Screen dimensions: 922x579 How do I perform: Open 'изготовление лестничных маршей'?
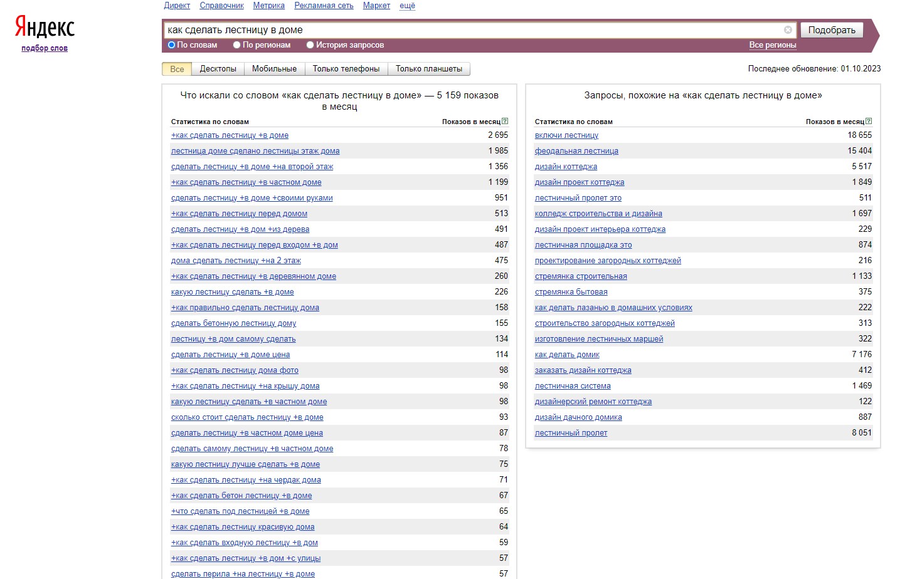[599, 339]
